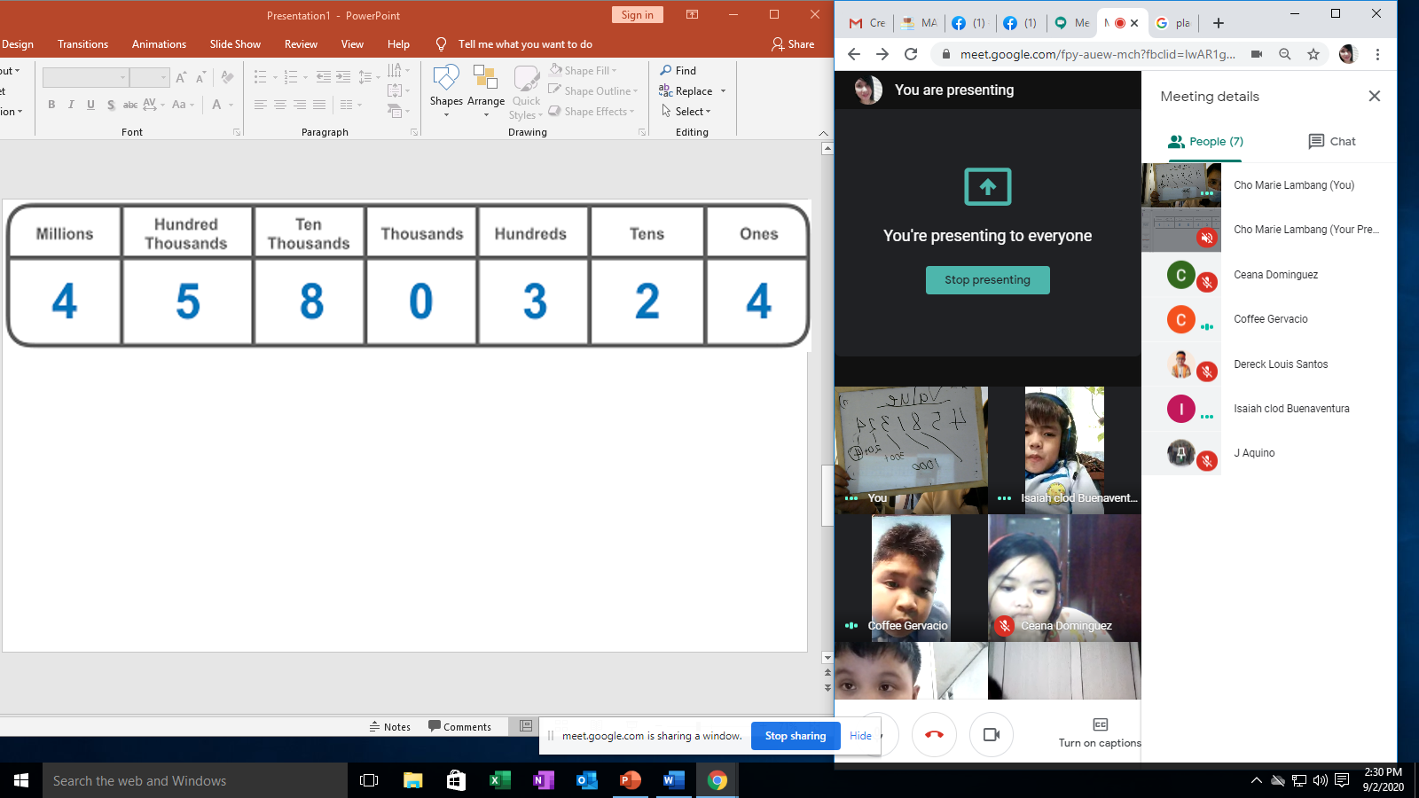Open the Arrange menu in PowerPoint
This screenshot has width=1419, height=798.
pos(486,90)
